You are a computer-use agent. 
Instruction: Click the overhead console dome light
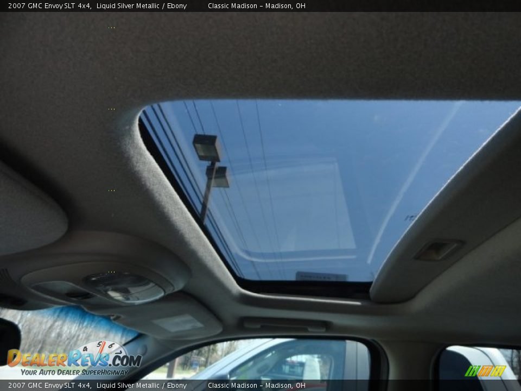coord(124,287)
